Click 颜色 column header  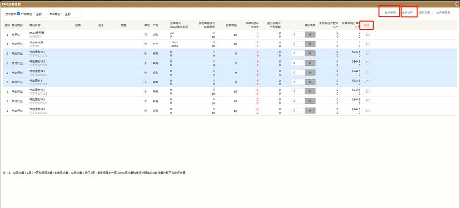124,26
